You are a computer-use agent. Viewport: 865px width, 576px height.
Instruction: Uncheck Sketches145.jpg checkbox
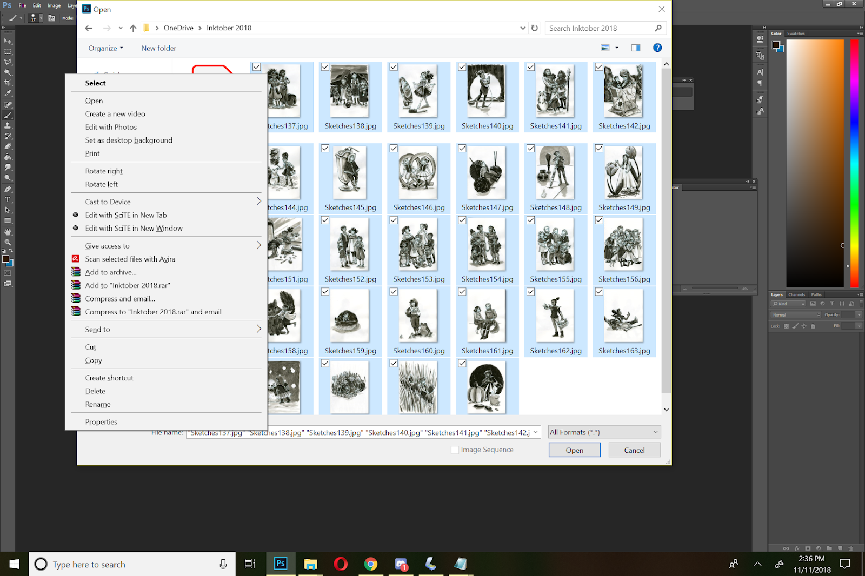coord(325,149)
